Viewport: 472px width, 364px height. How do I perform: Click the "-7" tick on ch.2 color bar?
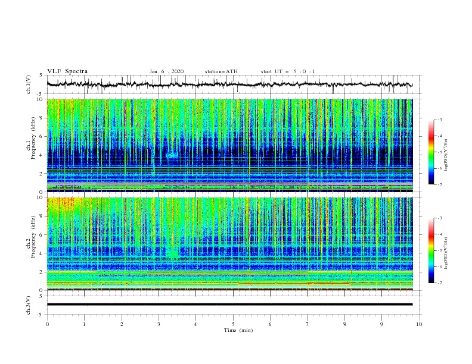coord(440,283)
